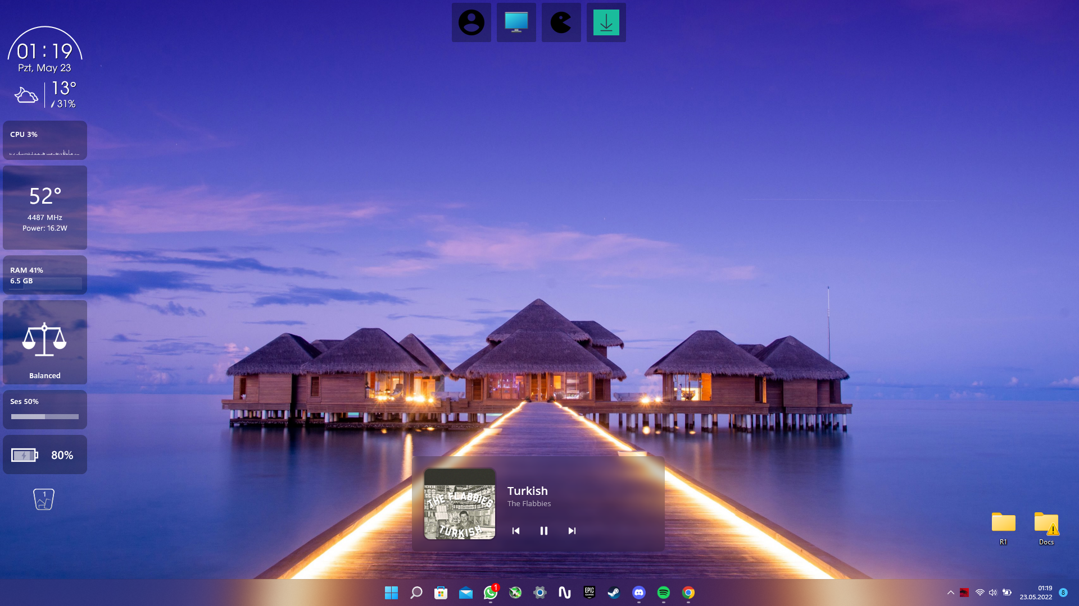Open Epic Games Launcher in taskbar
The height and width of the screenshot is (606, 1079).
tap(589, 593)
